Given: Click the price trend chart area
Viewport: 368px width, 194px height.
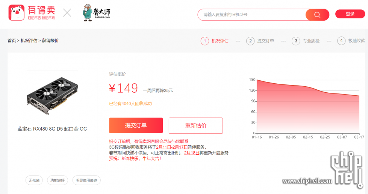Looking at the screenshot, I should [308, 107].
